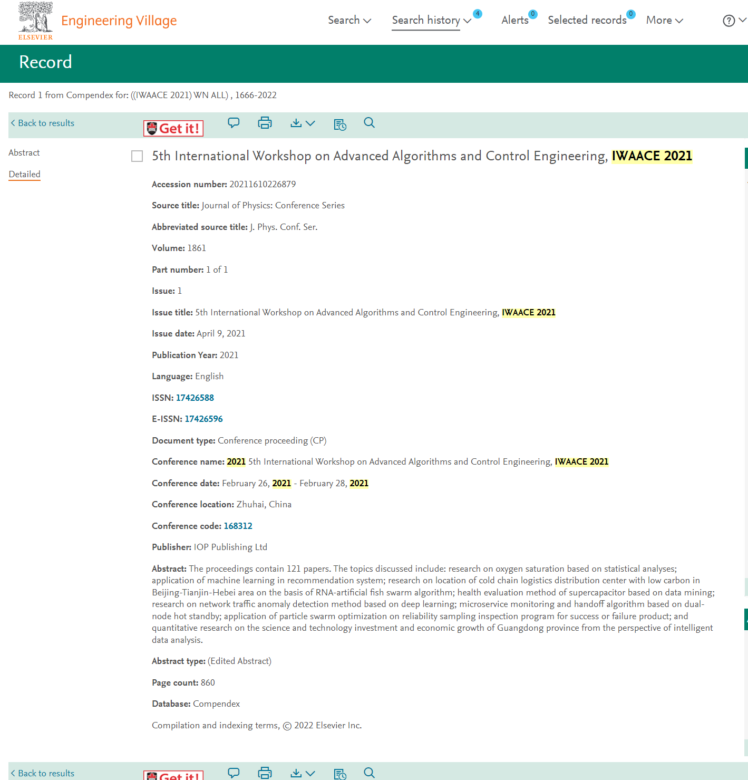Click ISSN 17426588 link
Screen dimensions: 748x780
click(x=195, y=398)
